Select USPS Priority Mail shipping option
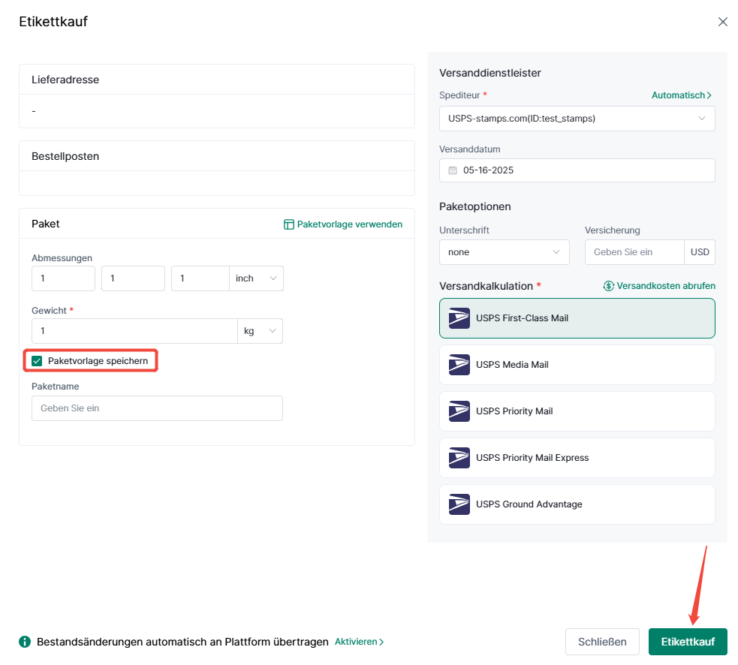 pos(577,411)
